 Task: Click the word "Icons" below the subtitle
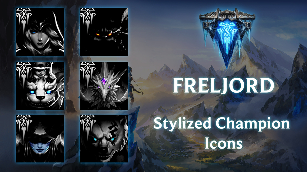[224, 143]
